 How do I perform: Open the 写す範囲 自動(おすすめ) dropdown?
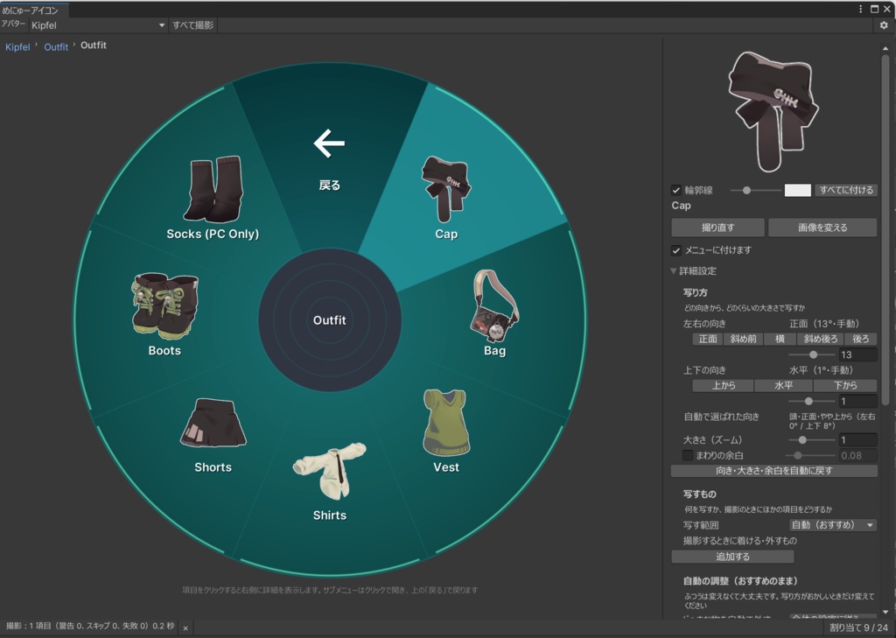point(833,525)
